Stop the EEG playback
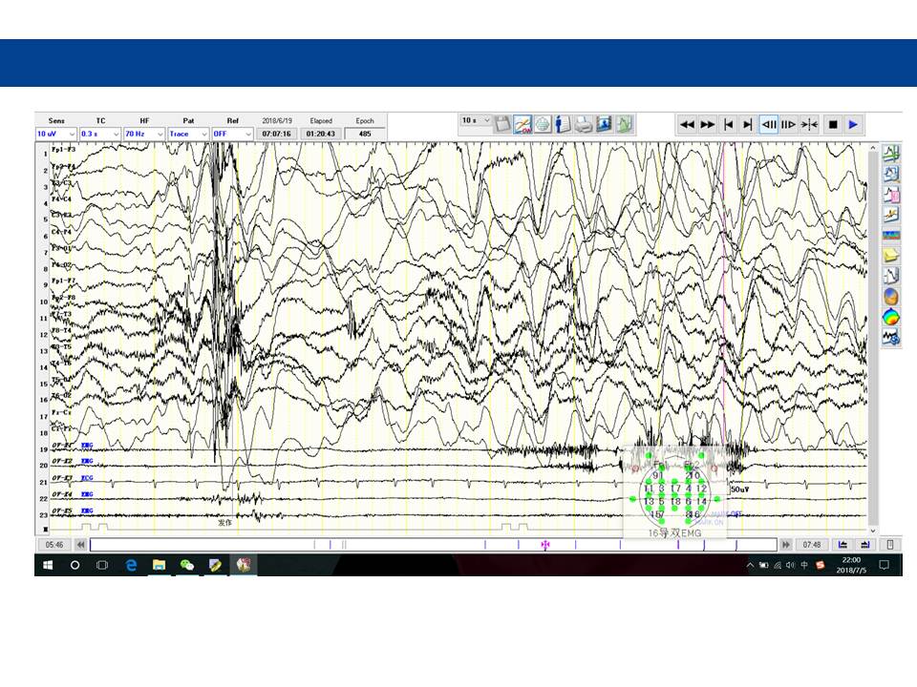The image size is (917, 687). coord(833,124)
